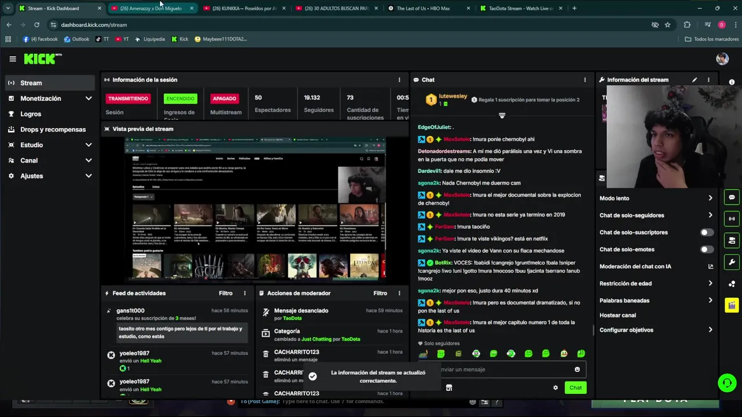Viewport: 742px width, 417px height.
Task: Click the wrench tools icon in right sidebar
Action: (732, 262)
